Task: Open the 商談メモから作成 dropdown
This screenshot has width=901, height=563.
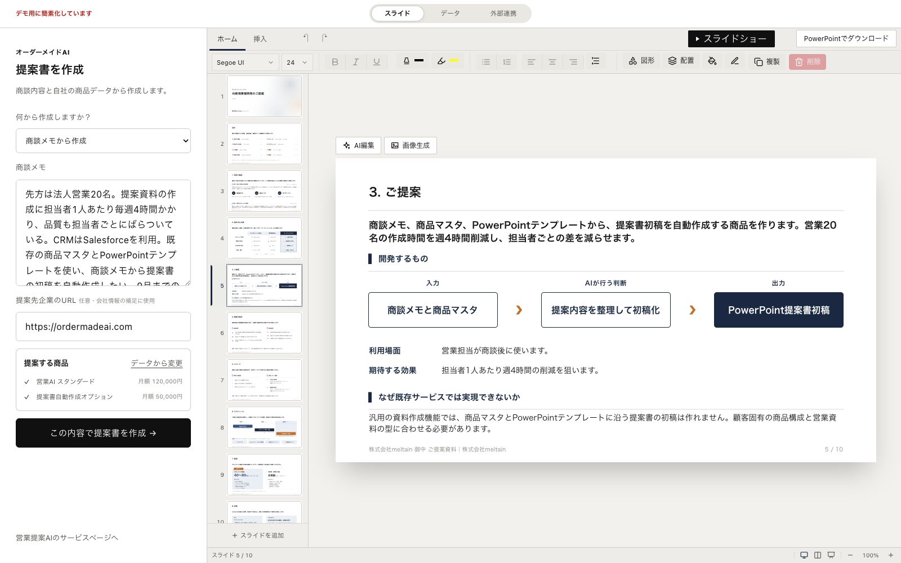Action: [x=103, y=141]
